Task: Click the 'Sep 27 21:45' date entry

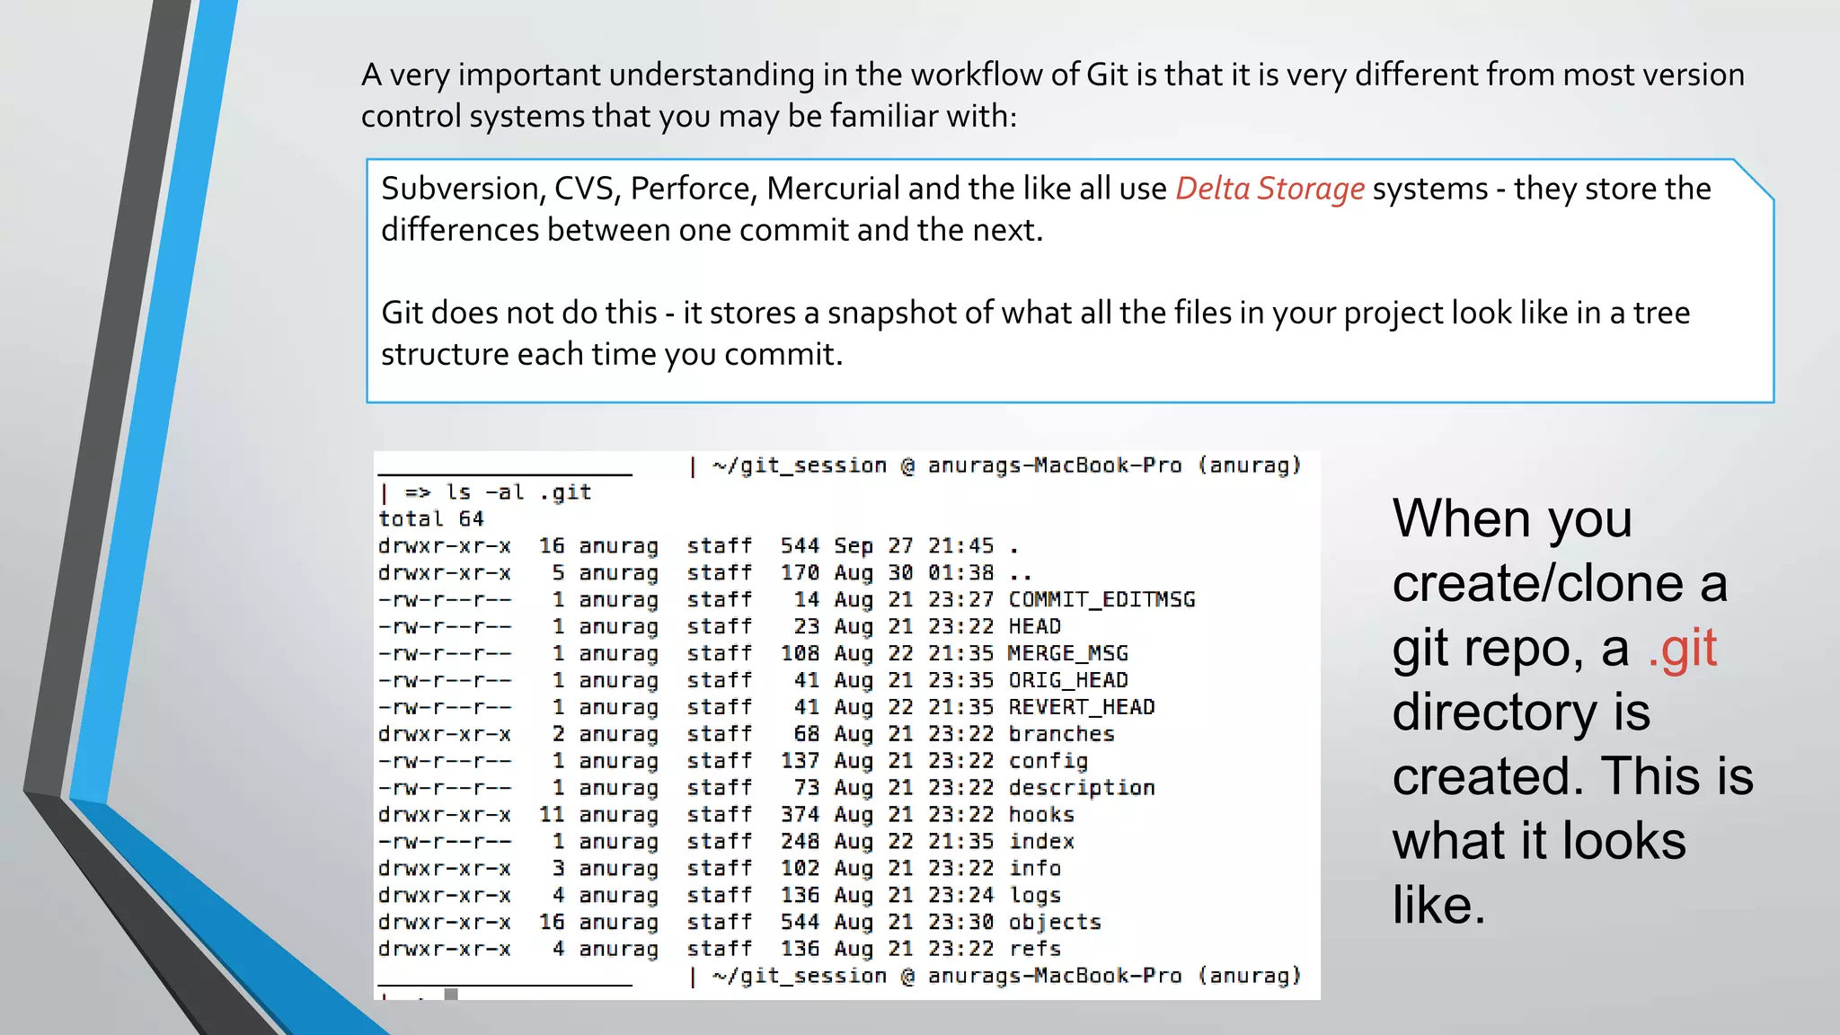Action: 914,545
